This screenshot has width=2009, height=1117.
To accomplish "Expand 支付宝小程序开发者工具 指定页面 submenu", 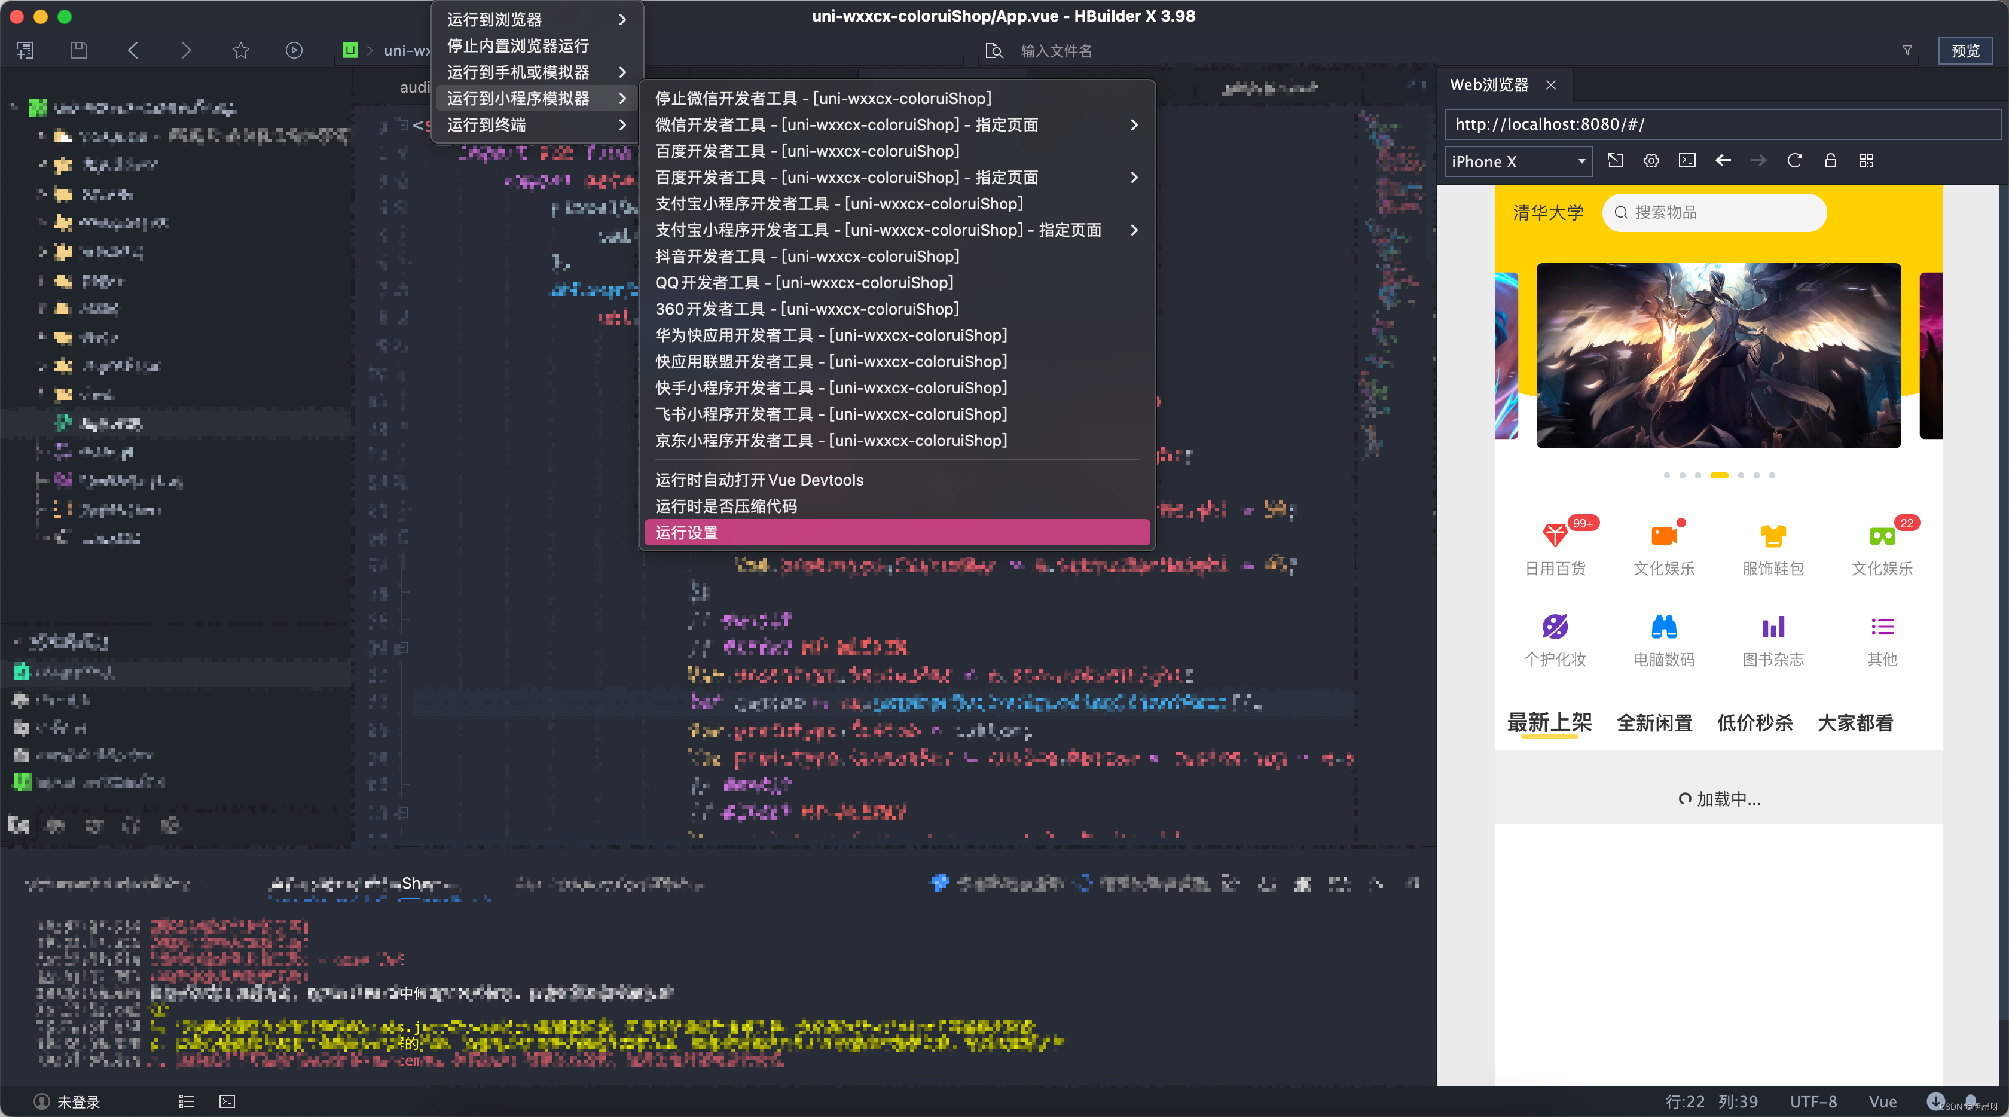I will (x=897, y=230).
